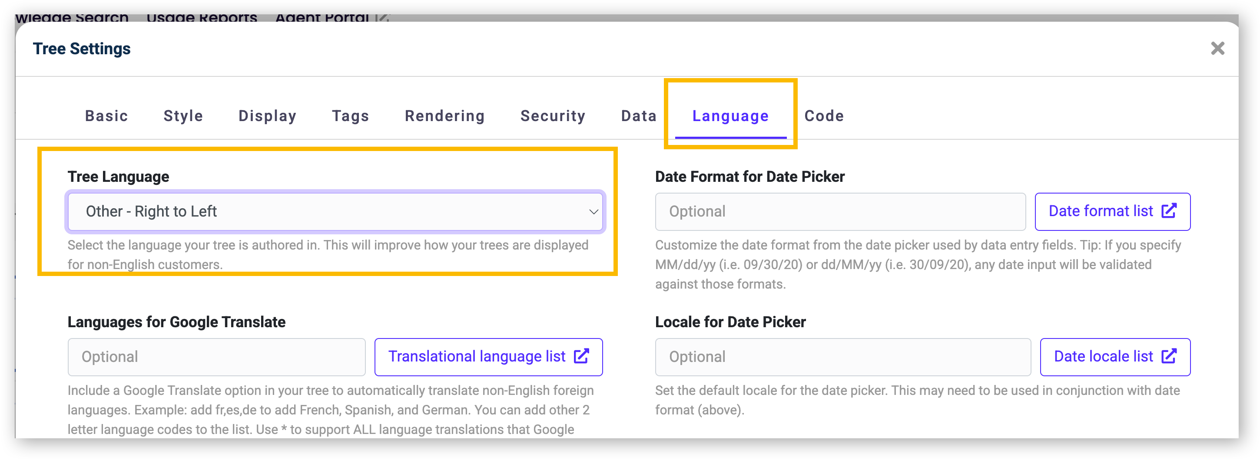Open external-link icon on Translational language list
The height and width of the screenshot is (460, 1260).
pyautogui.click(x=581, y=356)
